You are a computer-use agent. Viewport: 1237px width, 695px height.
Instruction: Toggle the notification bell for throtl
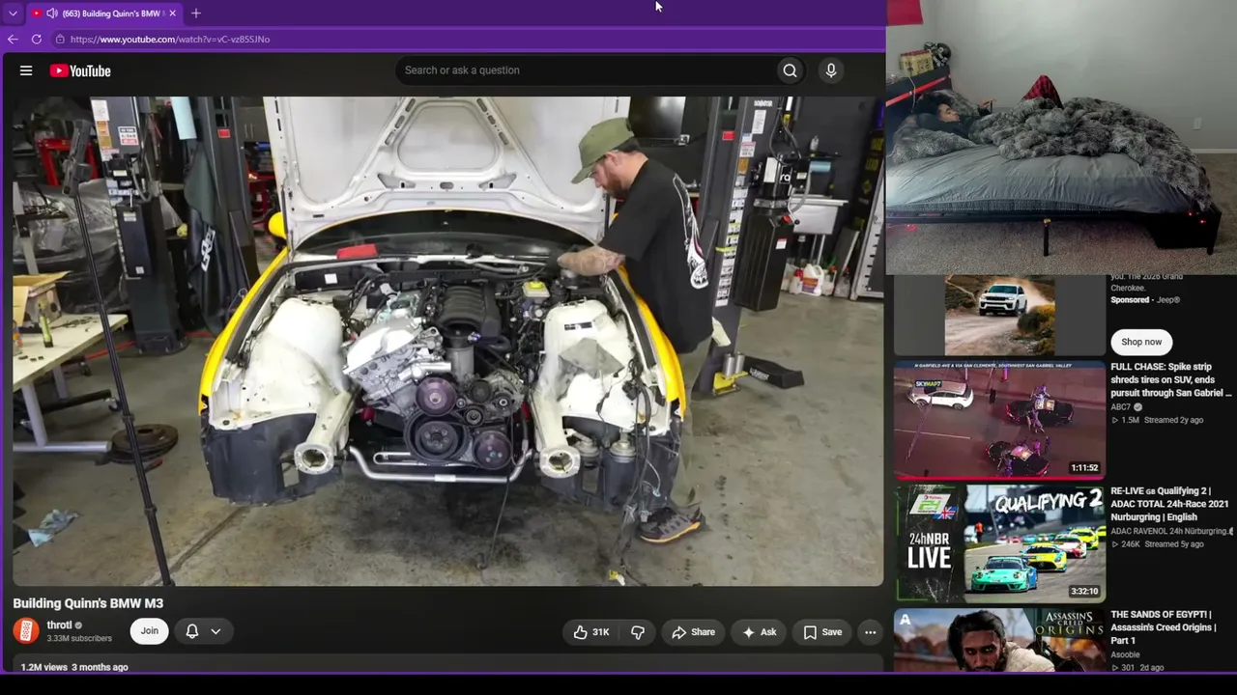(192, 631)
